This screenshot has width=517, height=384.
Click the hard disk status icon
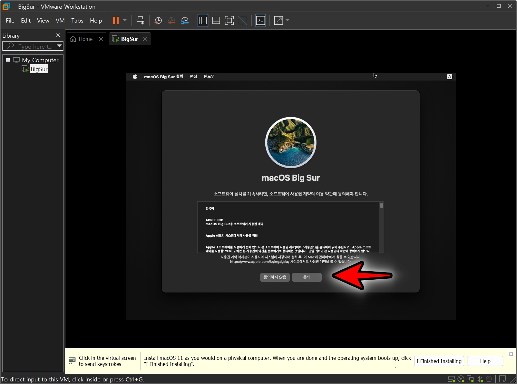452,379
